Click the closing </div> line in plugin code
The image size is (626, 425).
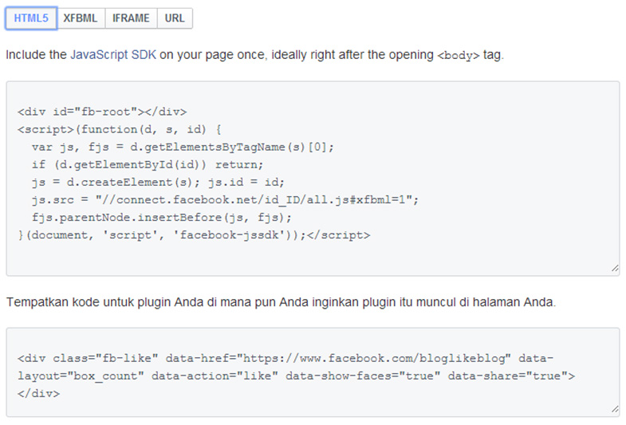click(x=38, y=393)
